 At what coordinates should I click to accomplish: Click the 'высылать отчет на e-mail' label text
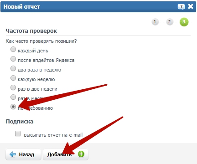53,135
